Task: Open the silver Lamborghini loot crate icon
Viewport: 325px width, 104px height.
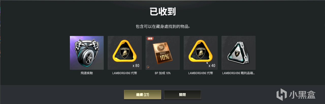Action: [238, 53]
